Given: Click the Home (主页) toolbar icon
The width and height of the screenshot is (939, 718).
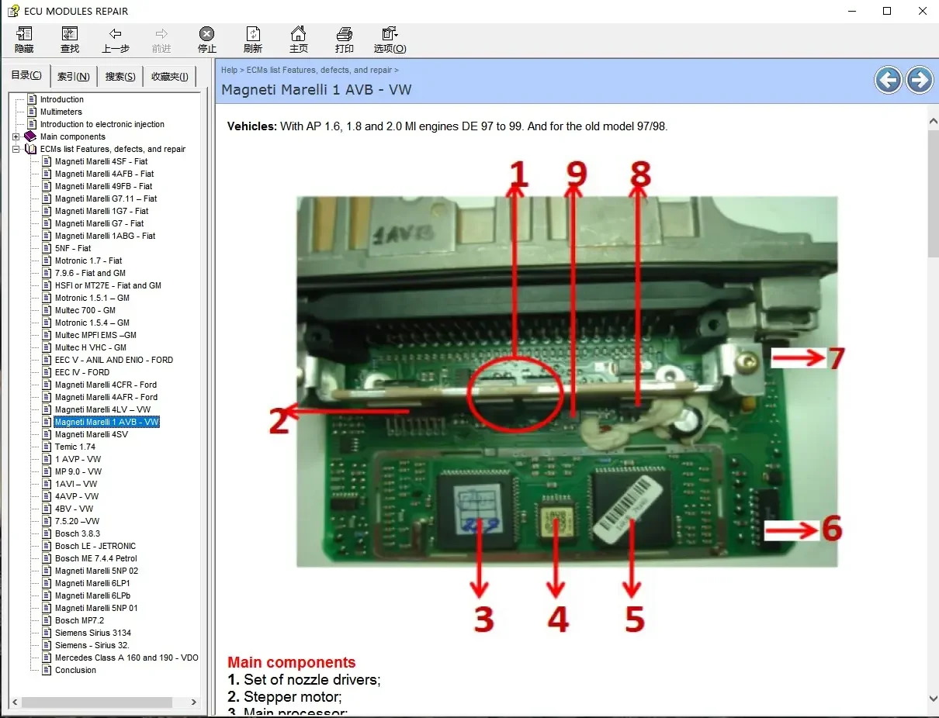Looking at the screenshot, I should coord(298,40).
